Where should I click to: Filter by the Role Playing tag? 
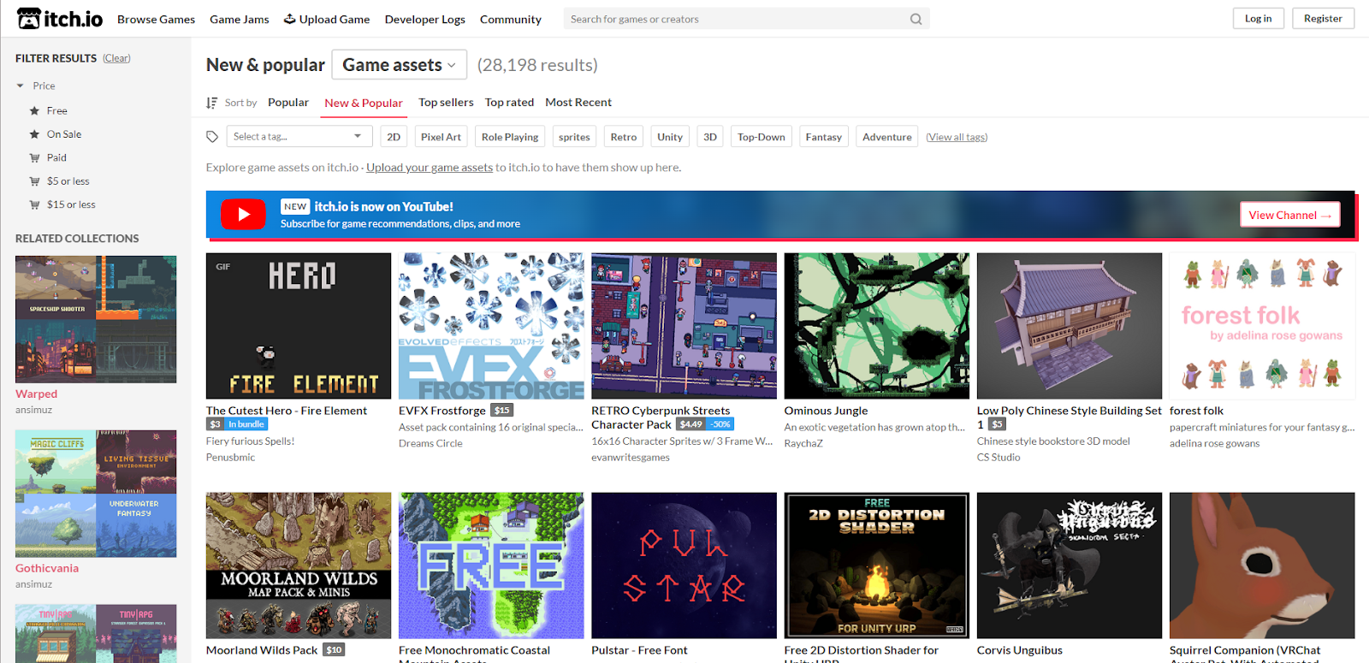(x=510, y=137)
